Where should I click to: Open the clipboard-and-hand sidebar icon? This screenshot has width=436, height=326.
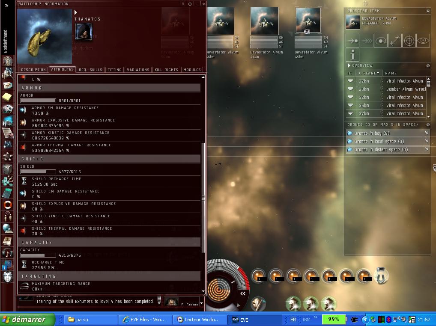click(x=8, y=133)
